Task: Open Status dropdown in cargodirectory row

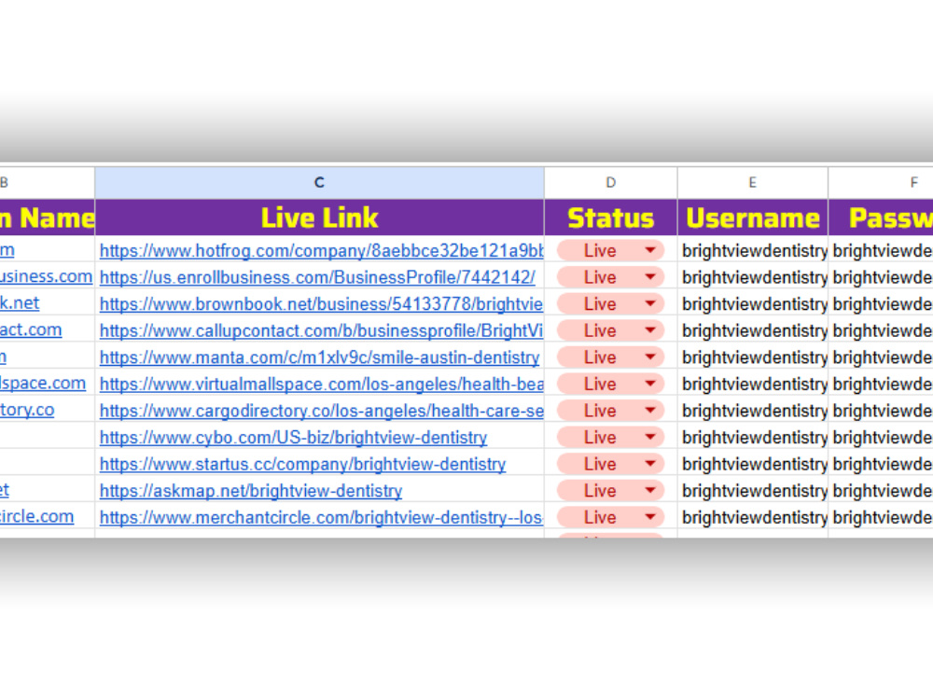Action: (x=650, y=410)
